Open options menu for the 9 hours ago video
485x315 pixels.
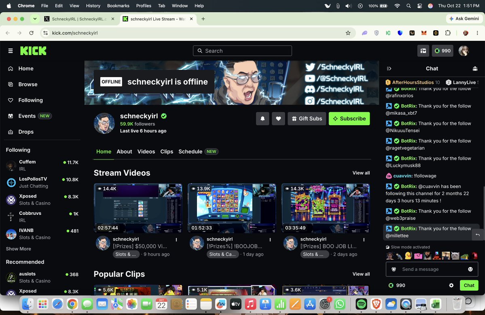point(176,239)
